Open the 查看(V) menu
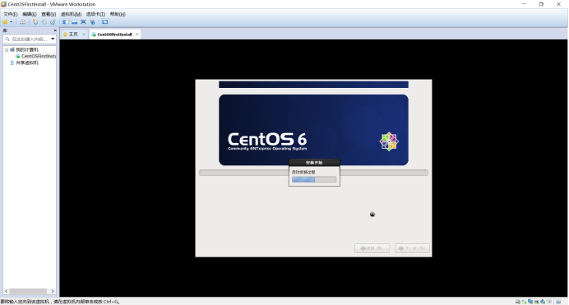The height and width of the screenshot is (305, 569). coord(49,14)
